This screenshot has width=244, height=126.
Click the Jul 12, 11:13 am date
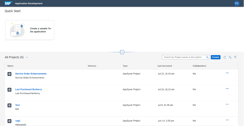click(x=166, y=89)
